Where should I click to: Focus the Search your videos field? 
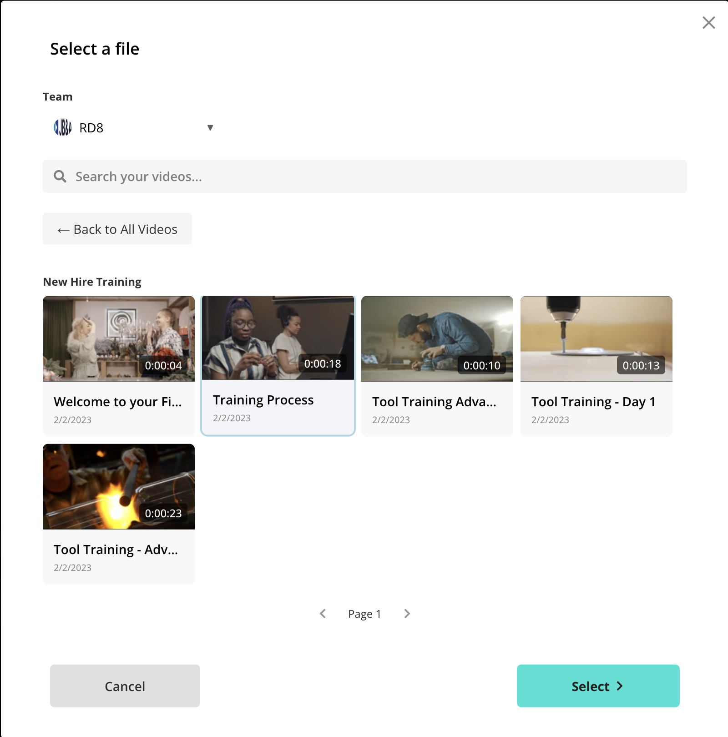pos(364,177)
